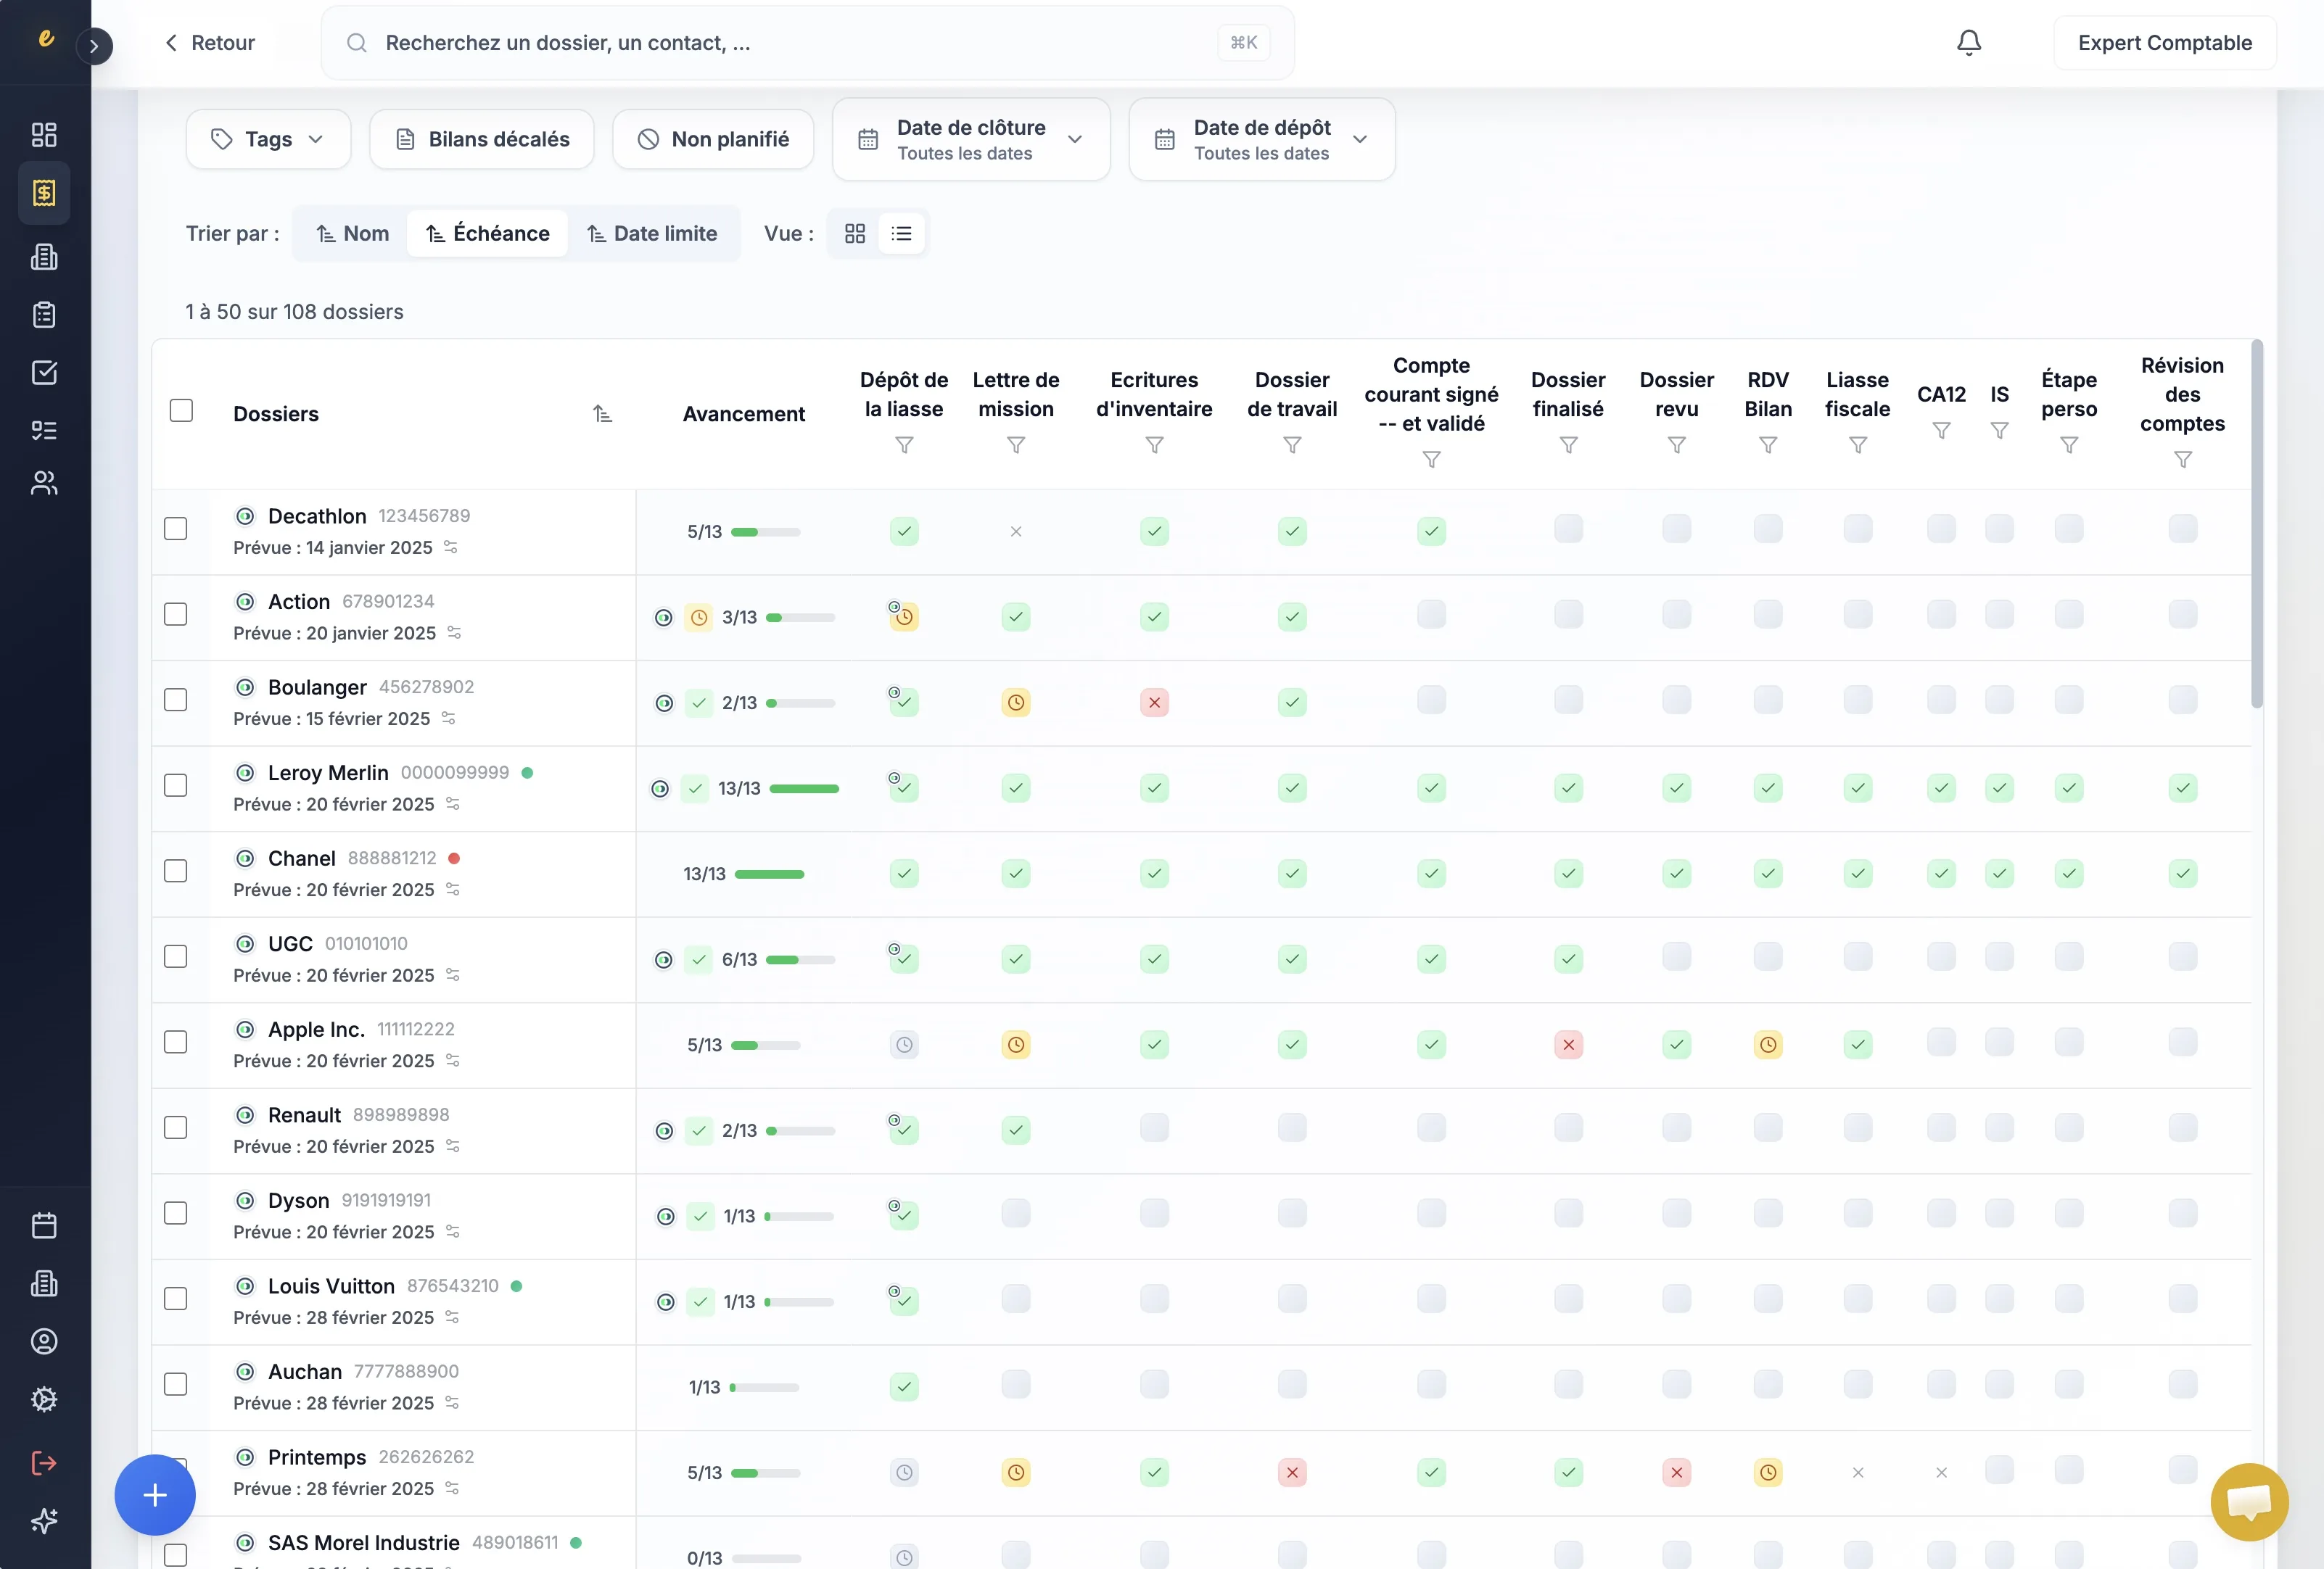Click the notification bell icon
The image size is (2324, 1569).
coord(1969,43)
